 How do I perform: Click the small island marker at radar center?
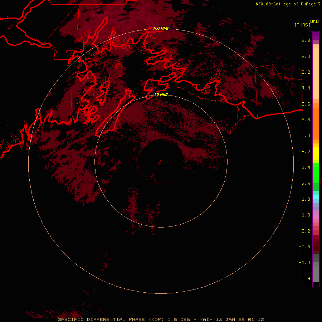pyautogui.click(x=160, y=163)
